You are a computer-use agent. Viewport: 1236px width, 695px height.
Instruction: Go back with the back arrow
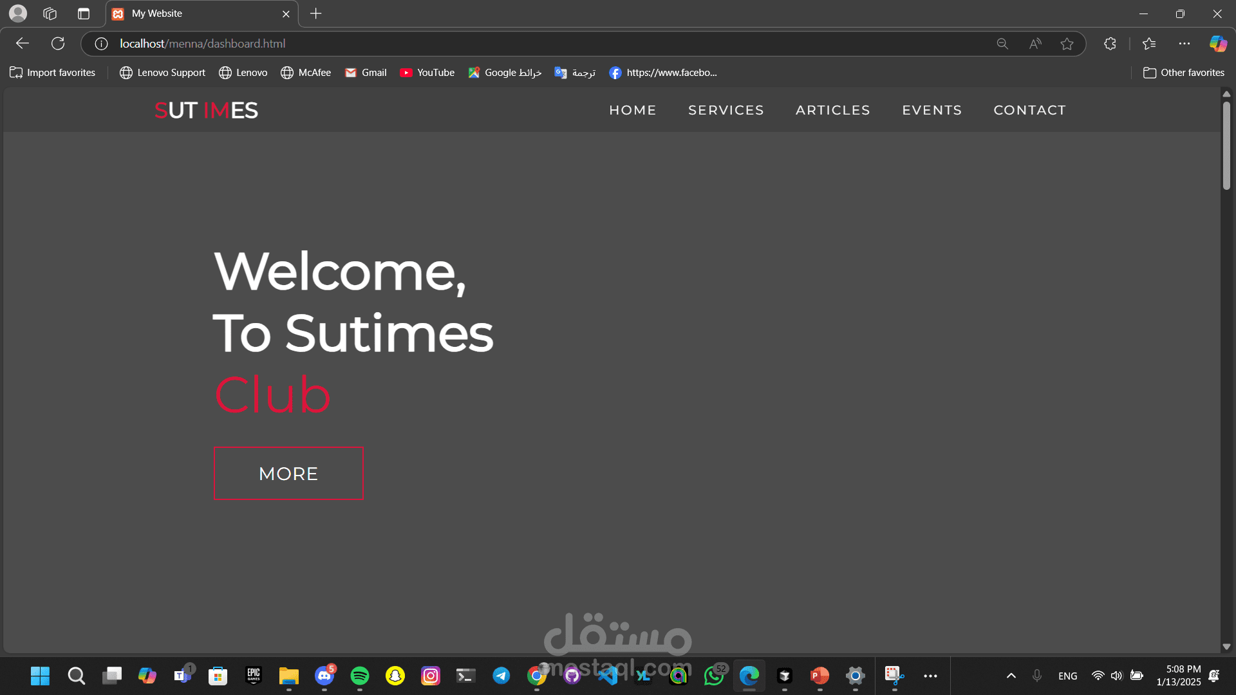[x=23, y=44]
